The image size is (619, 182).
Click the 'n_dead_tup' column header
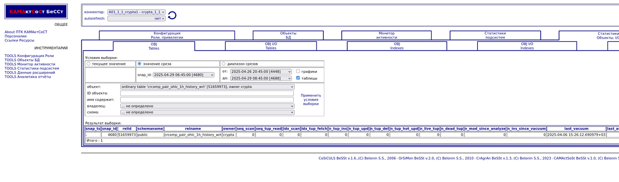[x=452, y=129]
